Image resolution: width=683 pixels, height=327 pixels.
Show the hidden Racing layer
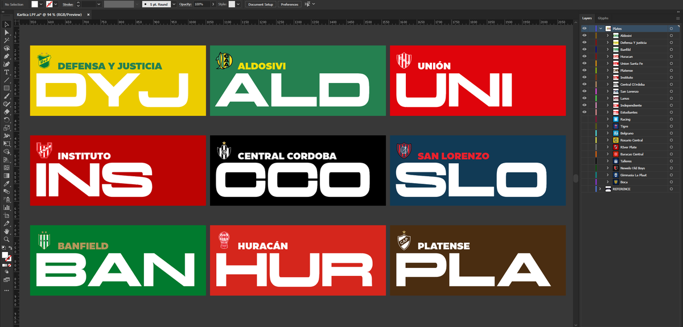pos(584,119)
